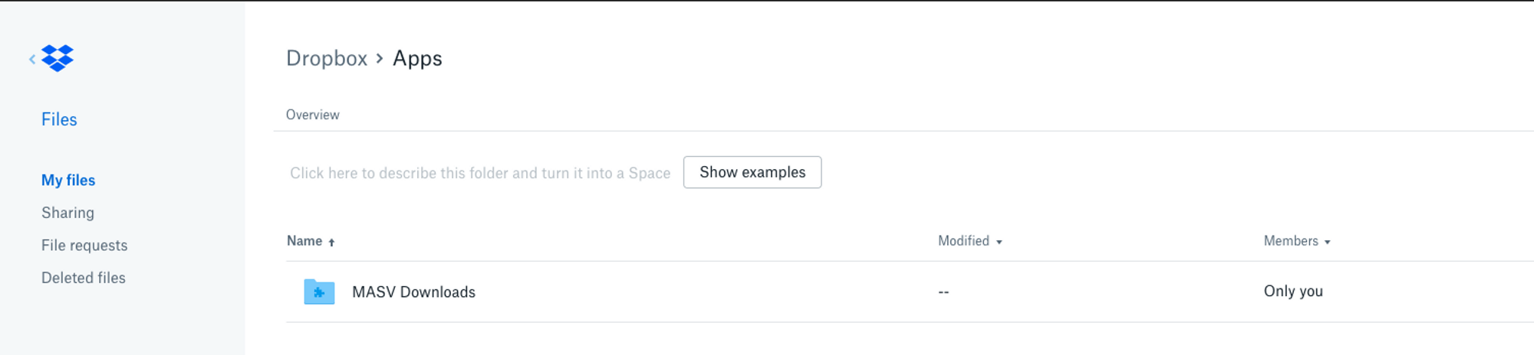Click the MASV Downloads folder icon
The width and height of the screenshot is (1534, 355).
pyautogui.click(x=319, y=291)
